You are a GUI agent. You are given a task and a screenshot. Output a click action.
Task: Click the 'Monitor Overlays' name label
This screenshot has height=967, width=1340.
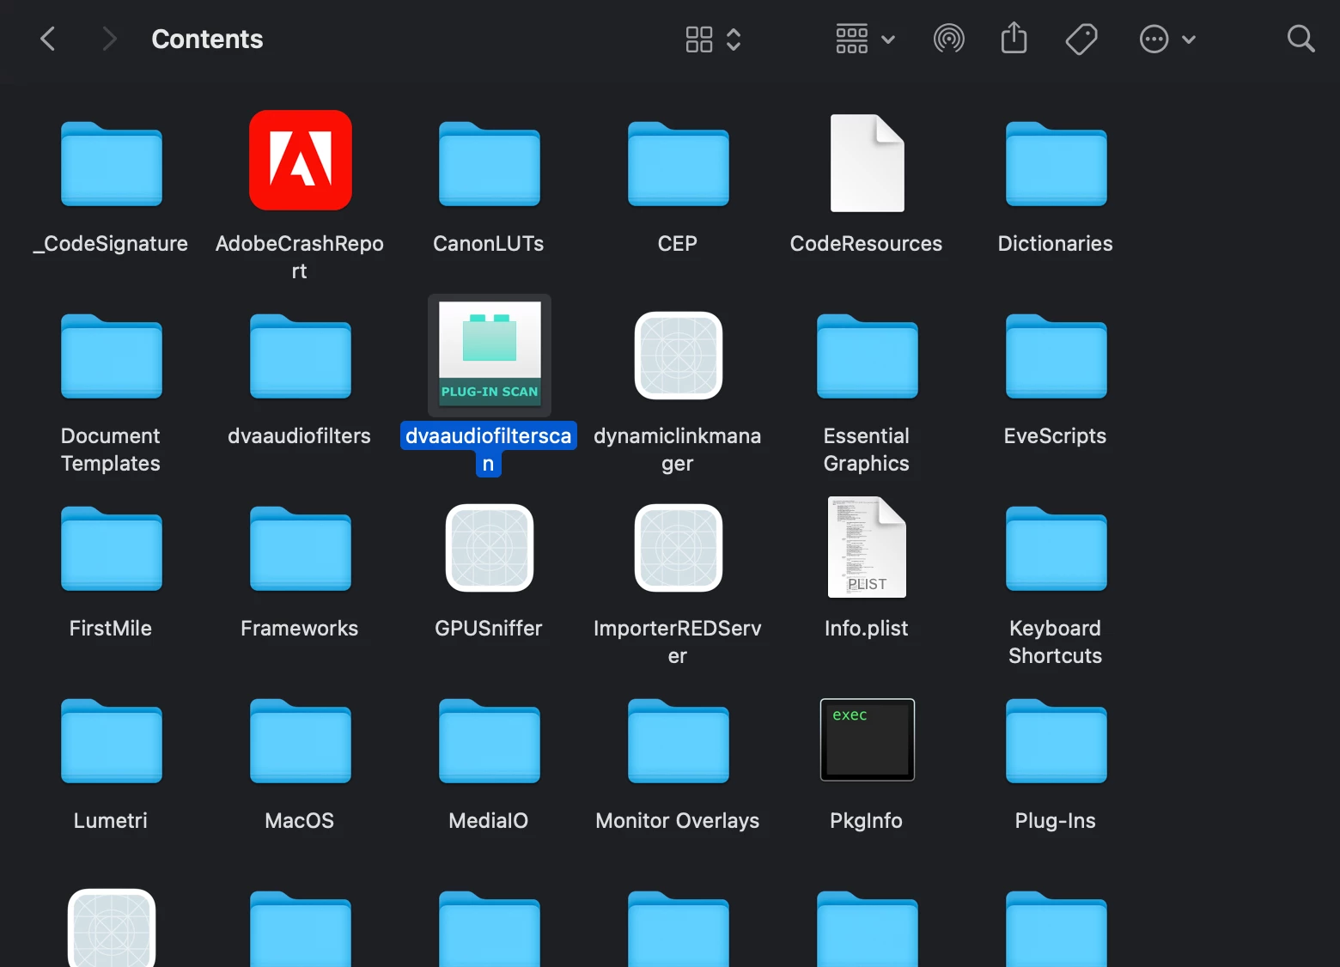click(x=678, y=821)
